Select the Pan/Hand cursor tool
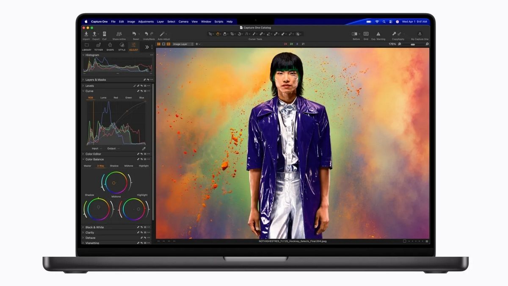Image resolution: width=508 pixels, height=286 pixels. [218, 34]
